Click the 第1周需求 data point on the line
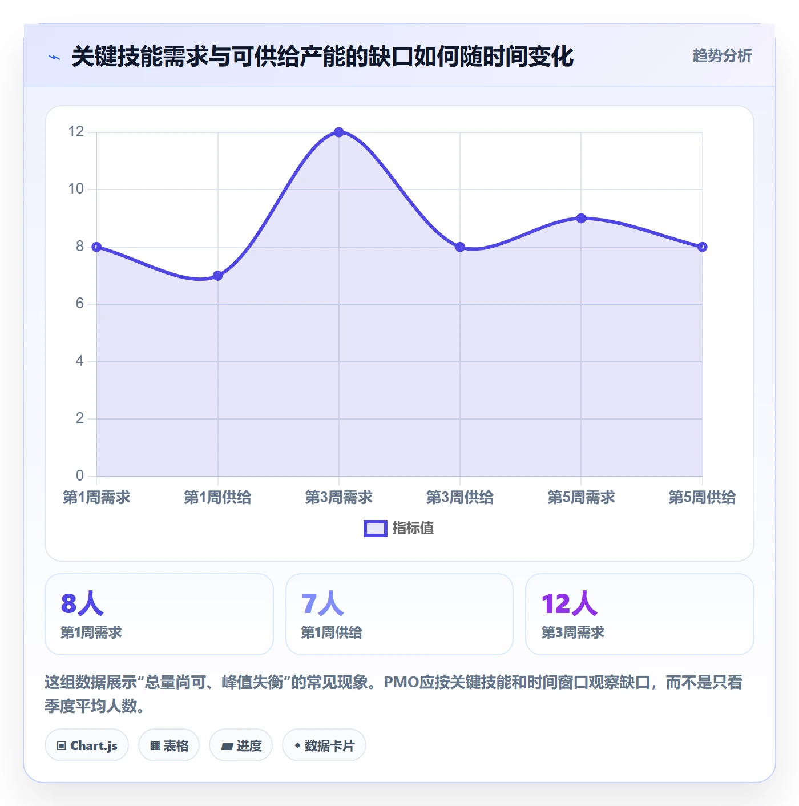The width and height of the screenshot is (799, 806). 96,247
